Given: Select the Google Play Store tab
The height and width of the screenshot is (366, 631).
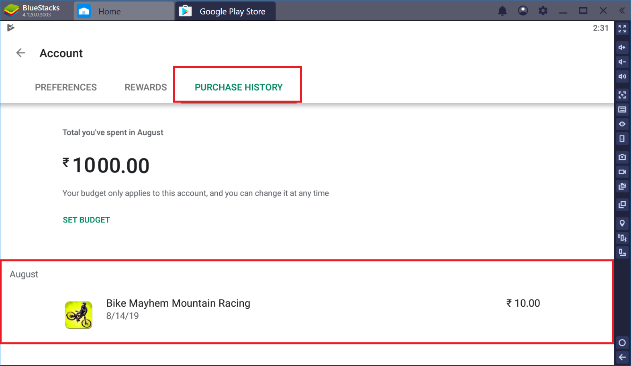Looking at the screenshot, I should tap(225, 11).
